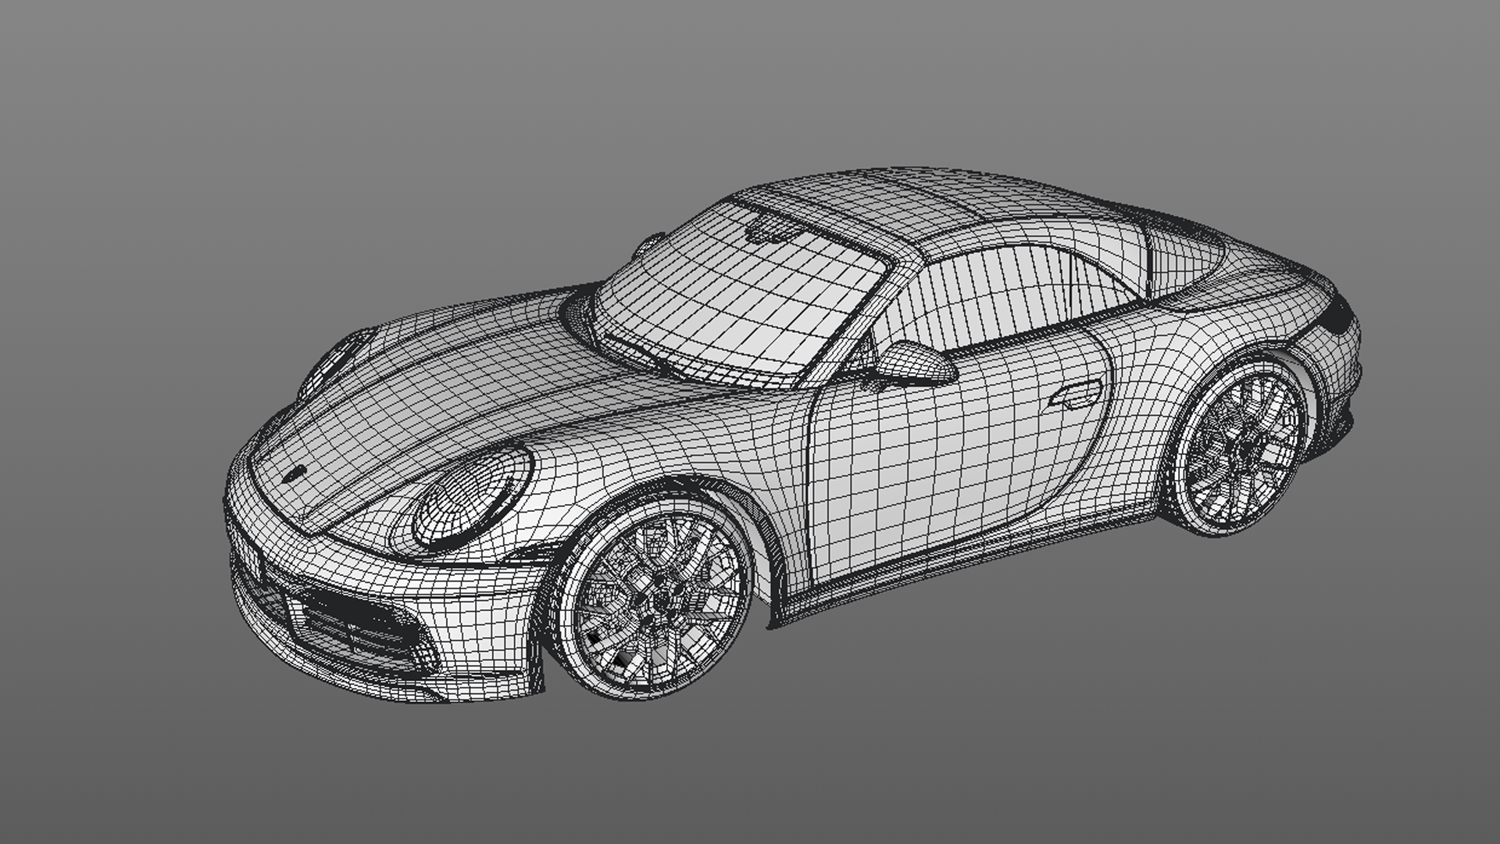
Task: Select the rearview mirror inside the windshield
Action: (770, 230)
